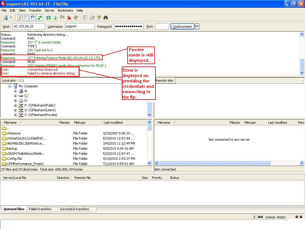Screen dimensions: 305x229
Task: Select the backup folder icon
Action: point(4,148)
